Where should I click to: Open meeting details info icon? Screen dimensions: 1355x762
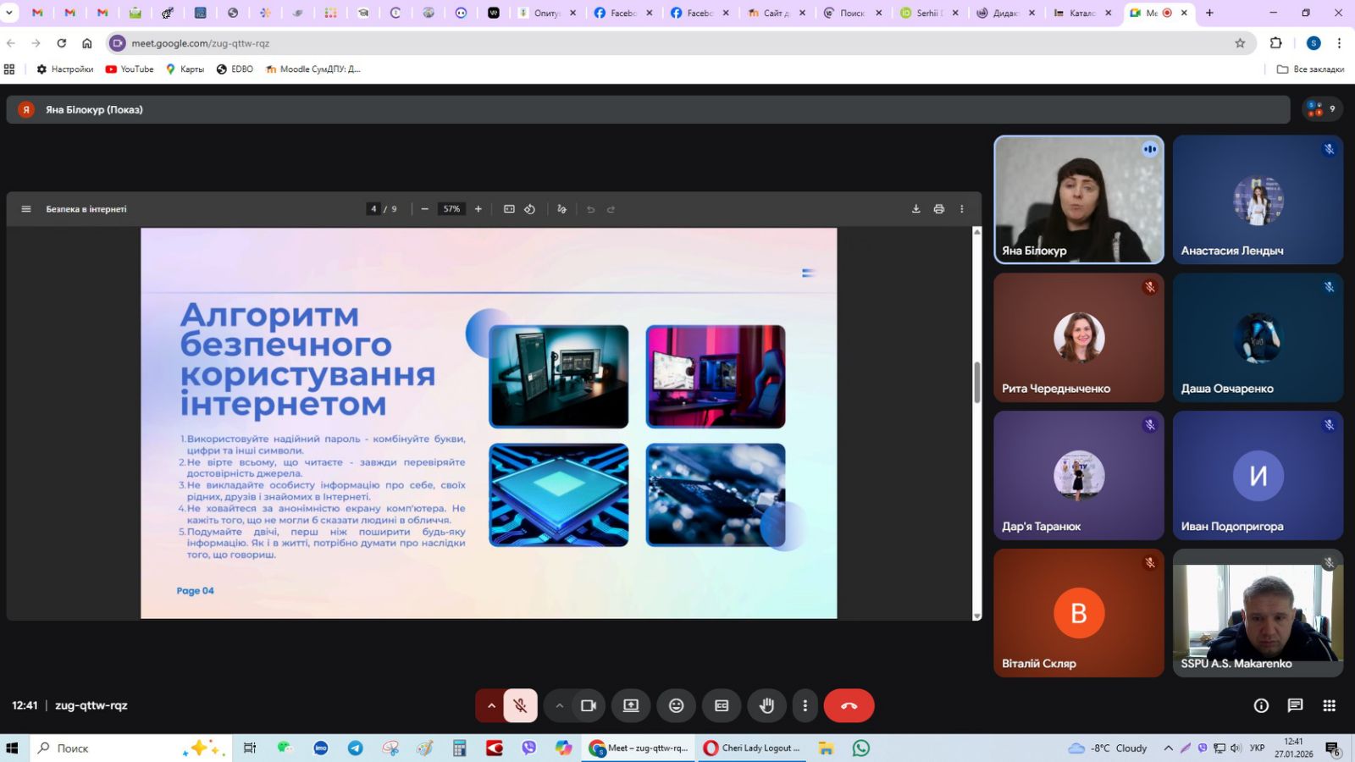1261,705
